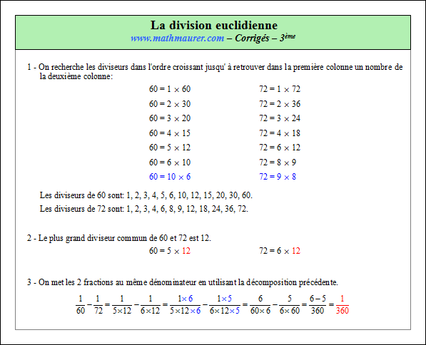Click the text 'la deuxième colonne:'

point(76,76)
